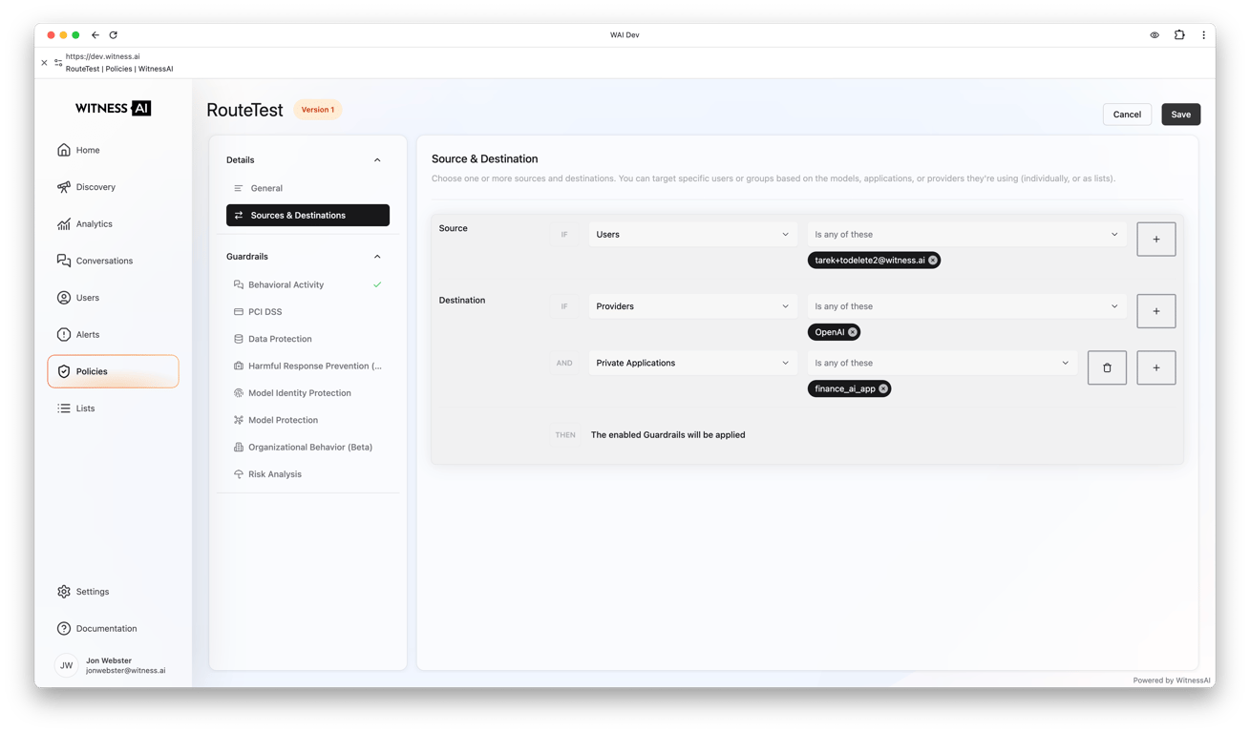Remove the OpenAI tag

(853, 332)
